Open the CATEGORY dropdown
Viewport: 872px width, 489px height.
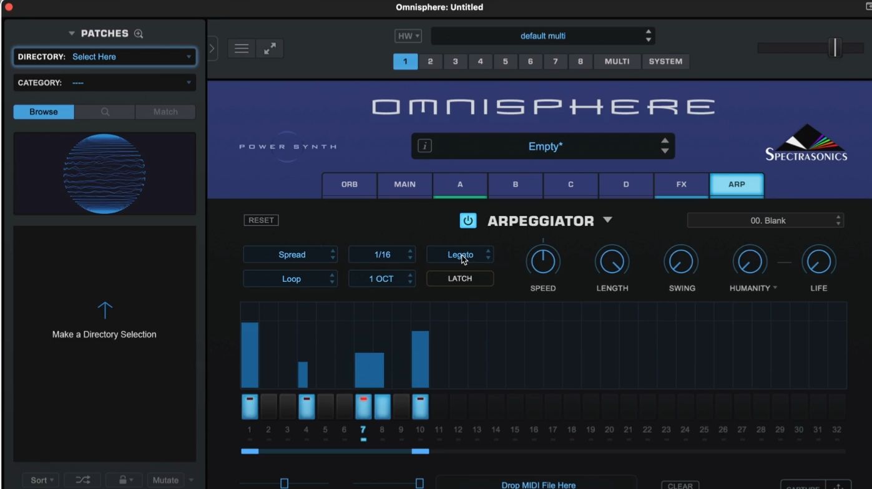tap(105, 82)
